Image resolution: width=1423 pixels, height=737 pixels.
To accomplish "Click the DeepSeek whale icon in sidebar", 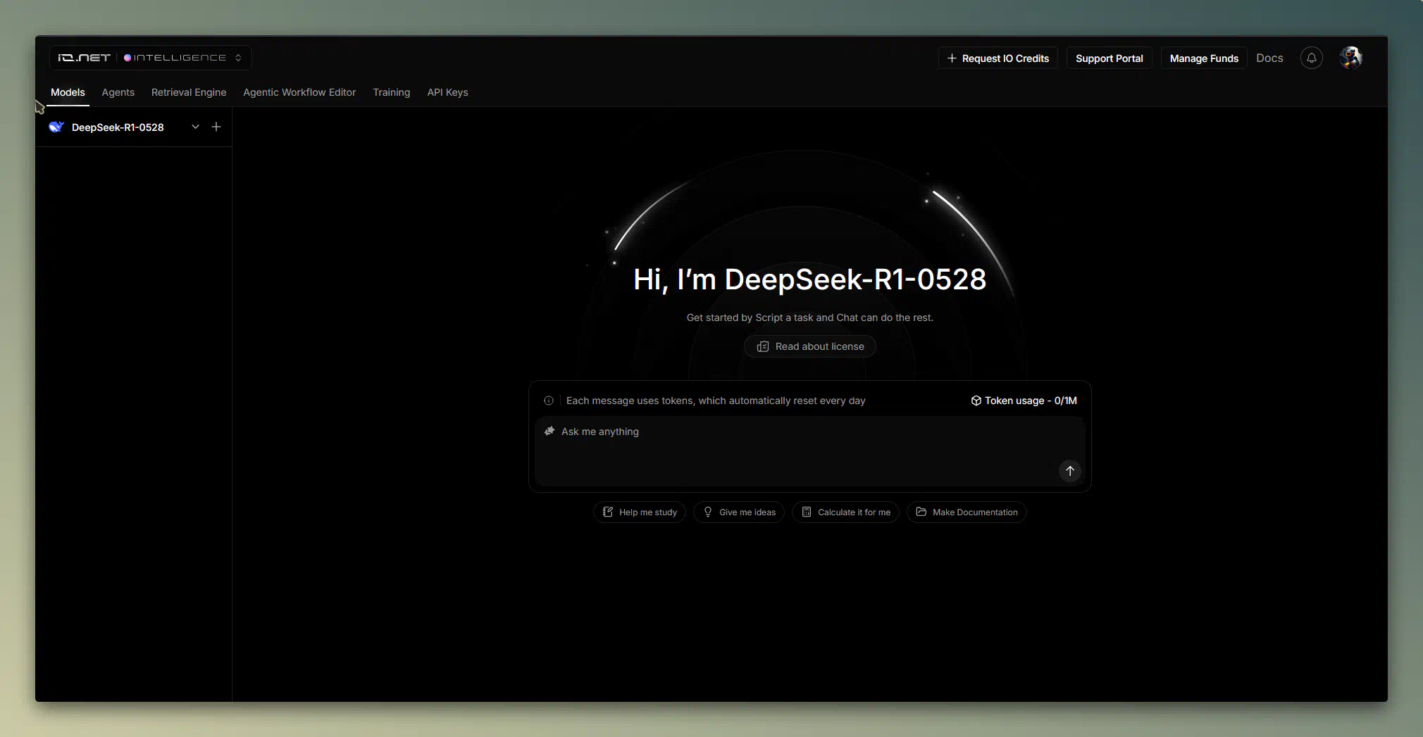I will point(56,127).
